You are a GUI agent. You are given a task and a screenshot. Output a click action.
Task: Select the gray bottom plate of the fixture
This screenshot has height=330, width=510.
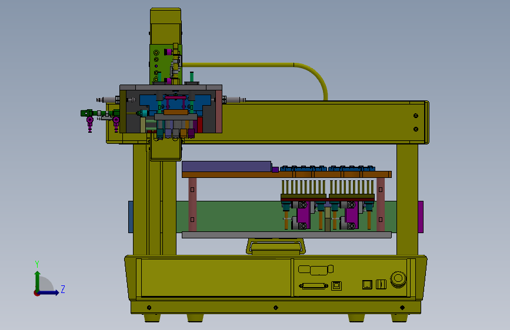tap(286, 235)
